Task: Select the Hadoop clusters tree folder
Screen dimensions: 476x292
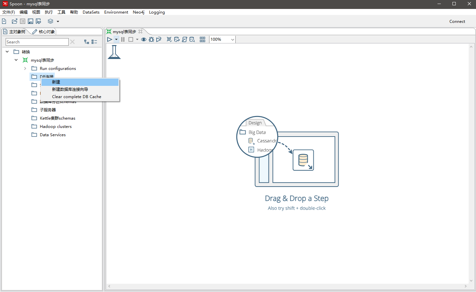Action: [56, 127]
